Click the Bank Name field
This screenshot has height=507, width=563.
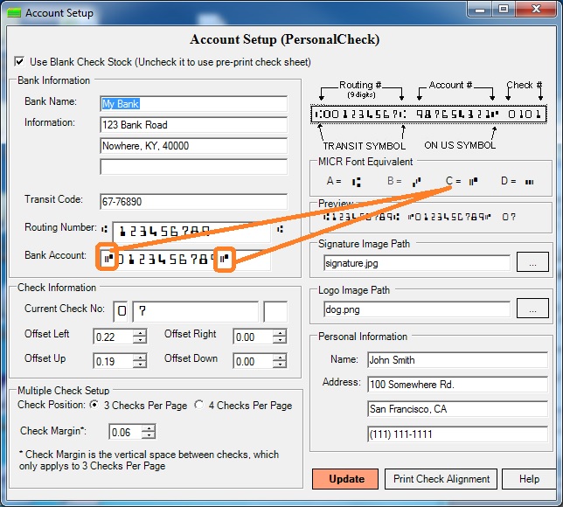[193, 104]
